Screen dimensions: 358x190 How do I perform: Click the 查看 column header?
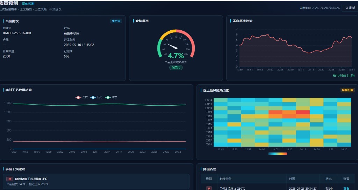(346, 179)
